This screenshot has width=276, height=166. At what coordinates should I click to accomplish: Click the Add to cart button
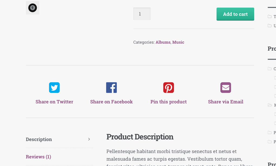click(235, 14)
